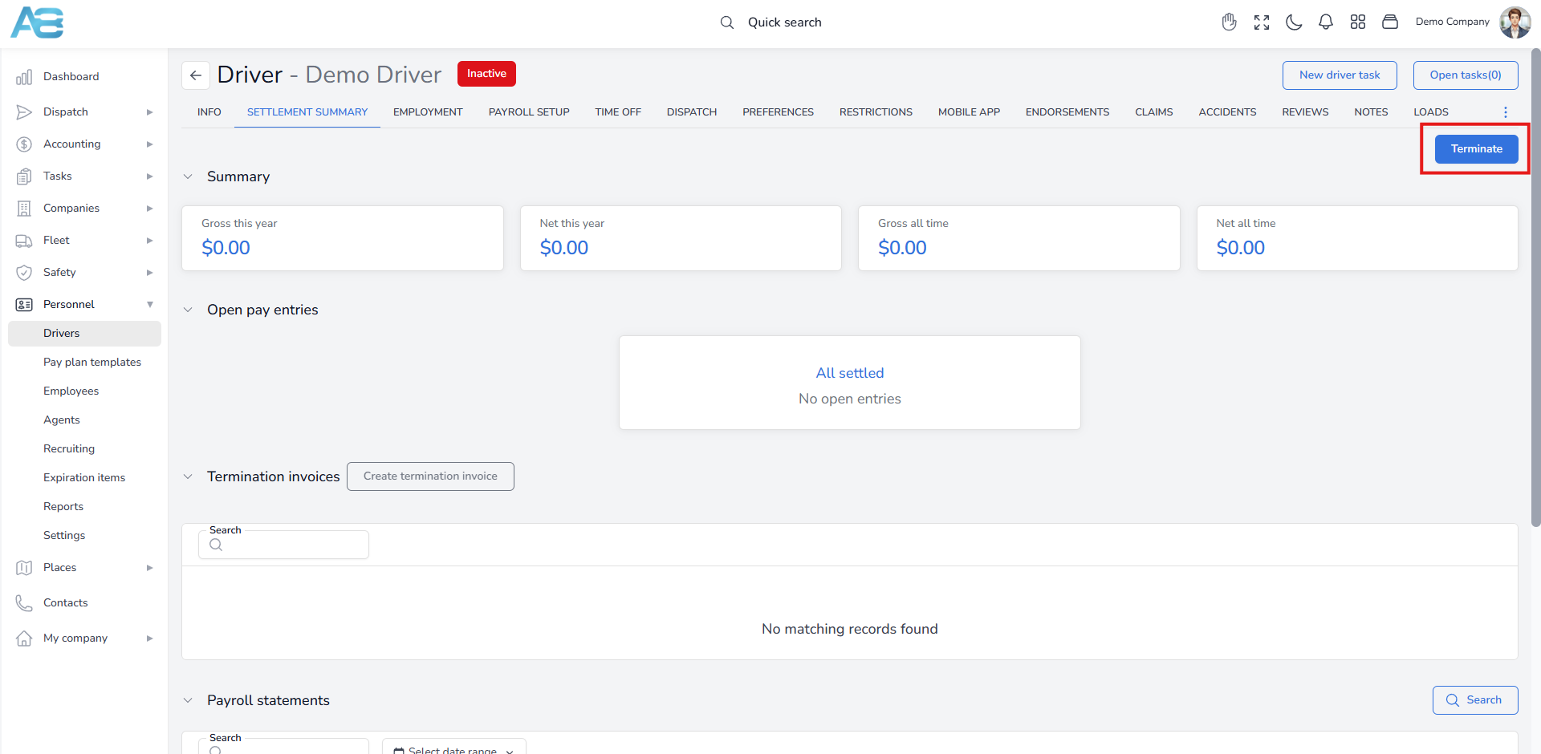Toggle dark mode moon icon
Screen dimensions: 1541x754
point(1294,22)
